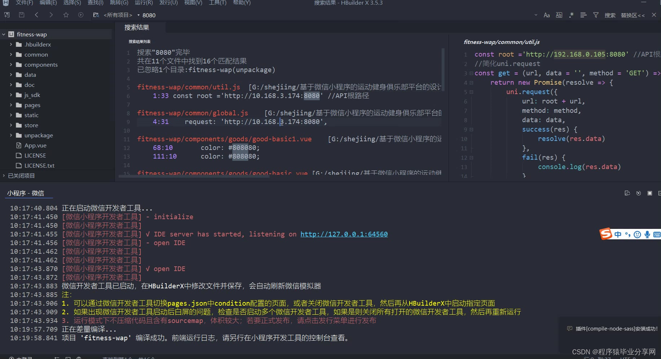Screen dimensions: 661x359
Task: Click the Sogou microphone icon
Action: tap(647, 235)
